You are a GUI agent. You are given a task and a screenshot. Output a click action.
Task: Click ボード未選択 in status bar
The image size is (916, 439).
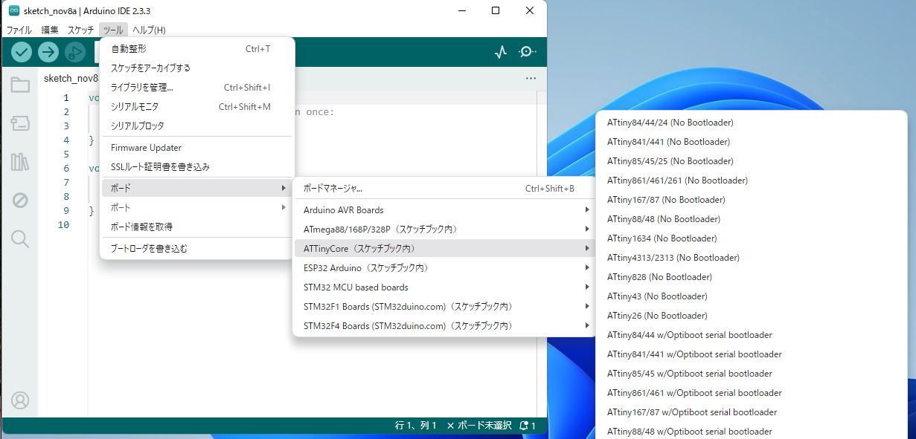pos(479,426)
